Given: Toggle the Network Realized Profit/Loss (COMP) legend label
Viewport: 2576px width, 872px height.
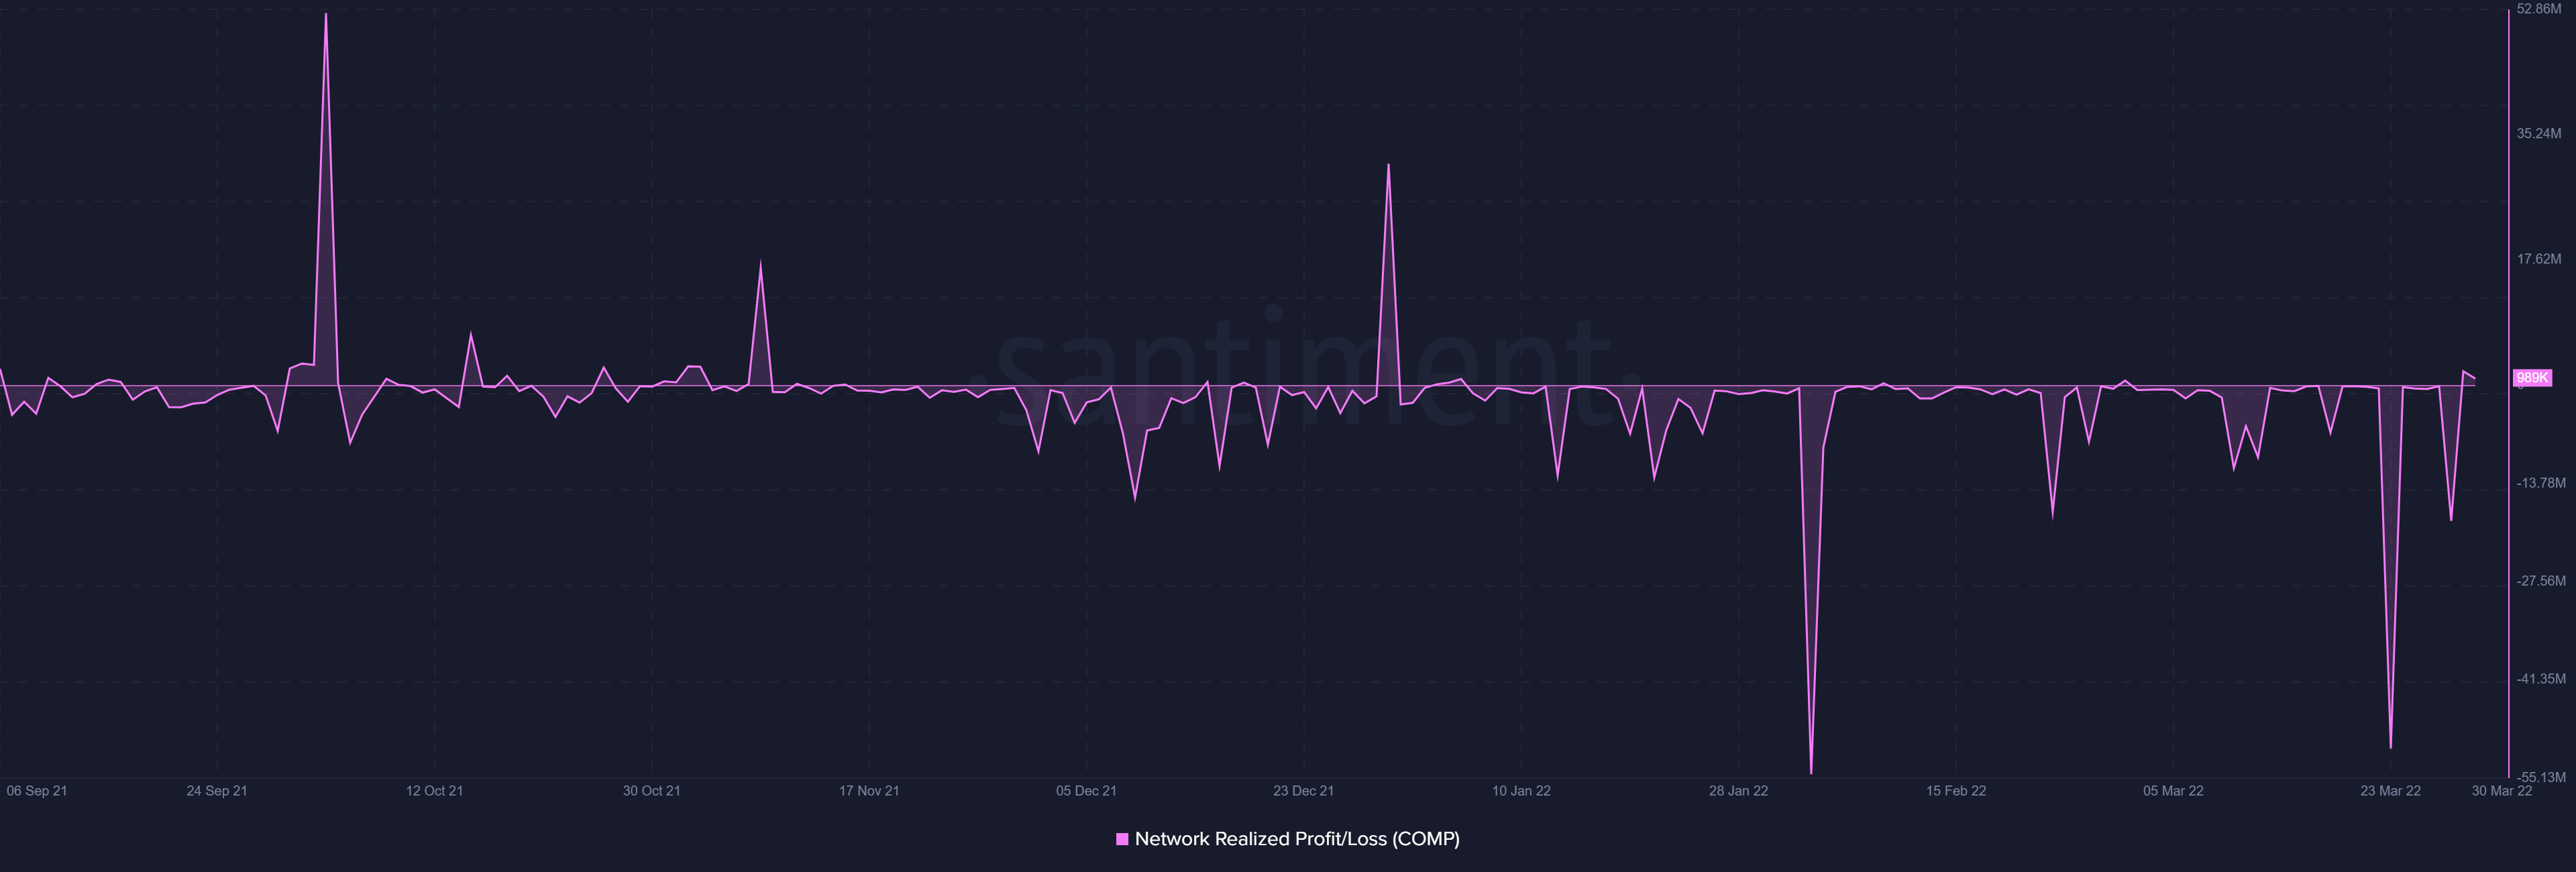Looking at the screenshot, I should [x=1297, y=839].
